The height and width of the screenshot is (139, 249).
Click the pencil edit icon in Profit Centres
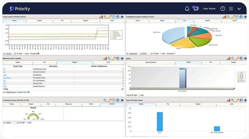click(109, 17)
